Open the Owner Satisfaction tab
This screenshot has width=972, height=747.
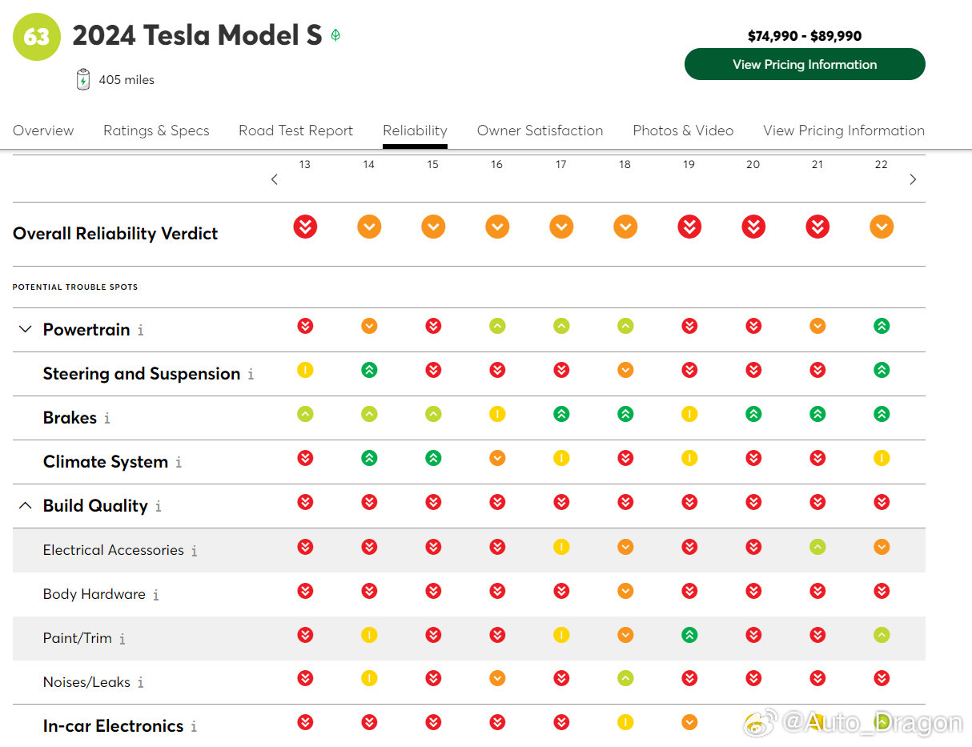coord(540,131)
